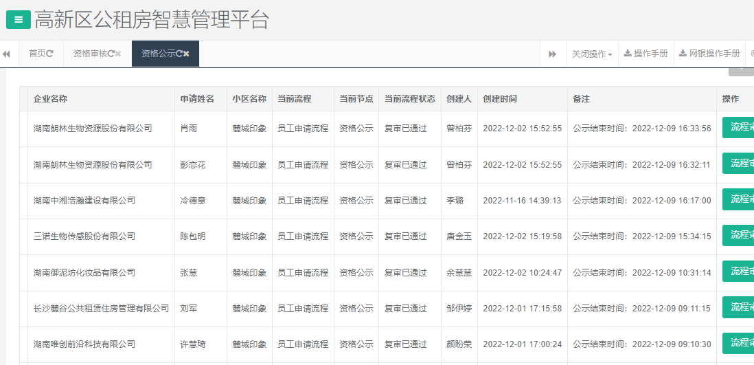Toggle the green hamburger sidebar menu button
Image resolution: width=754 pixels, height=365 pixels.
coord(19,20)
